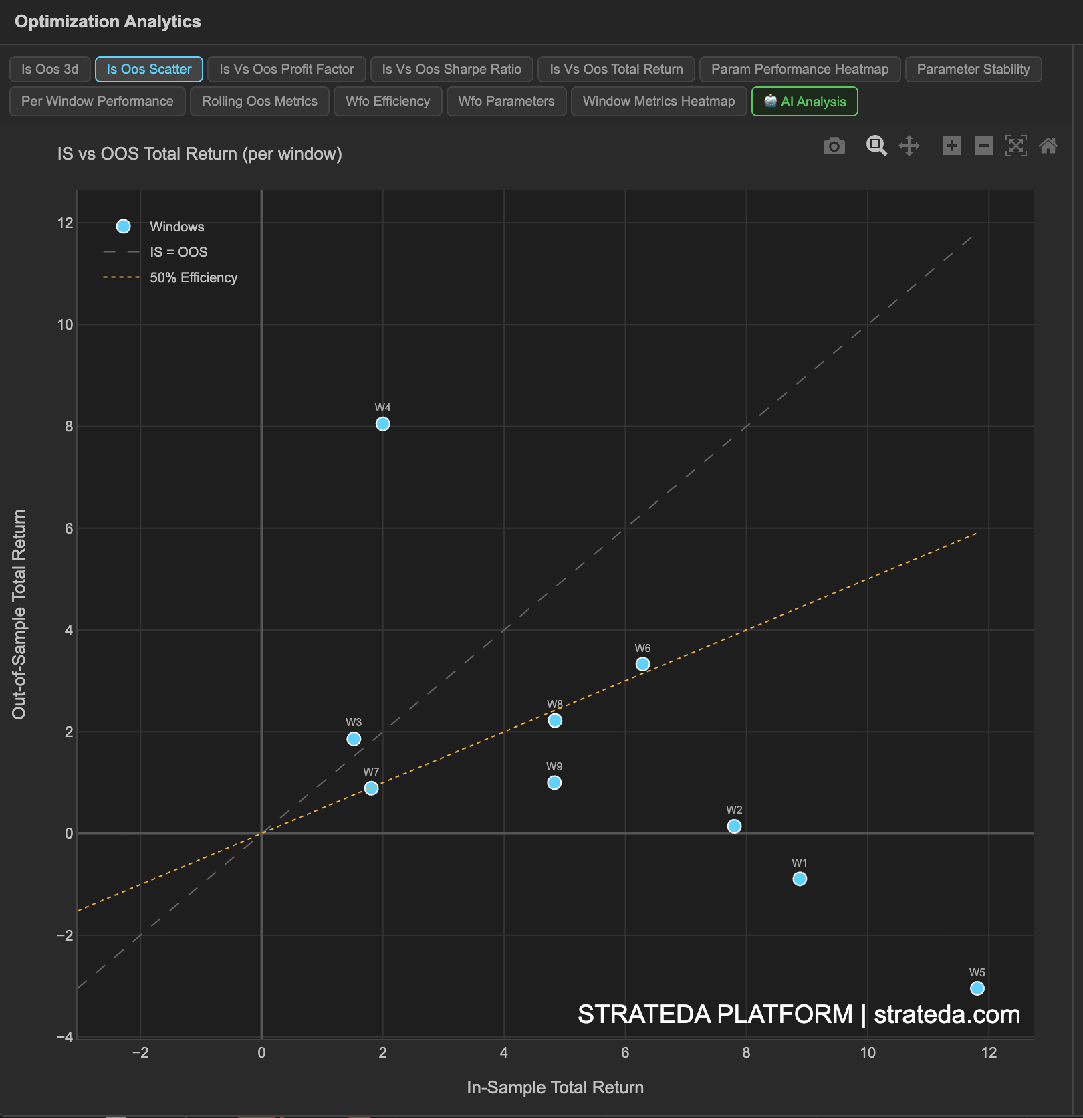Screen dimensions: 1083x1118
Task: Click the camera icon to download plot
Action: pos(834,146)
